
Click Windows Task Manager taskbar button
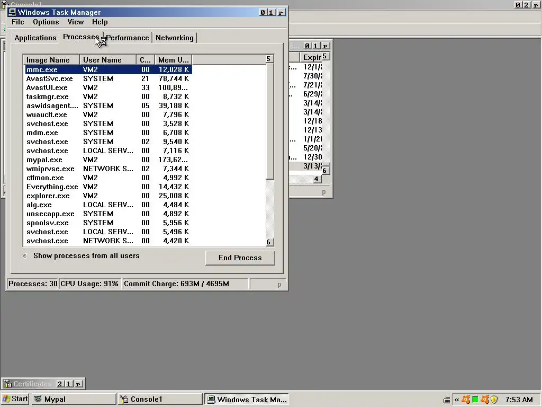click(247, 399)
